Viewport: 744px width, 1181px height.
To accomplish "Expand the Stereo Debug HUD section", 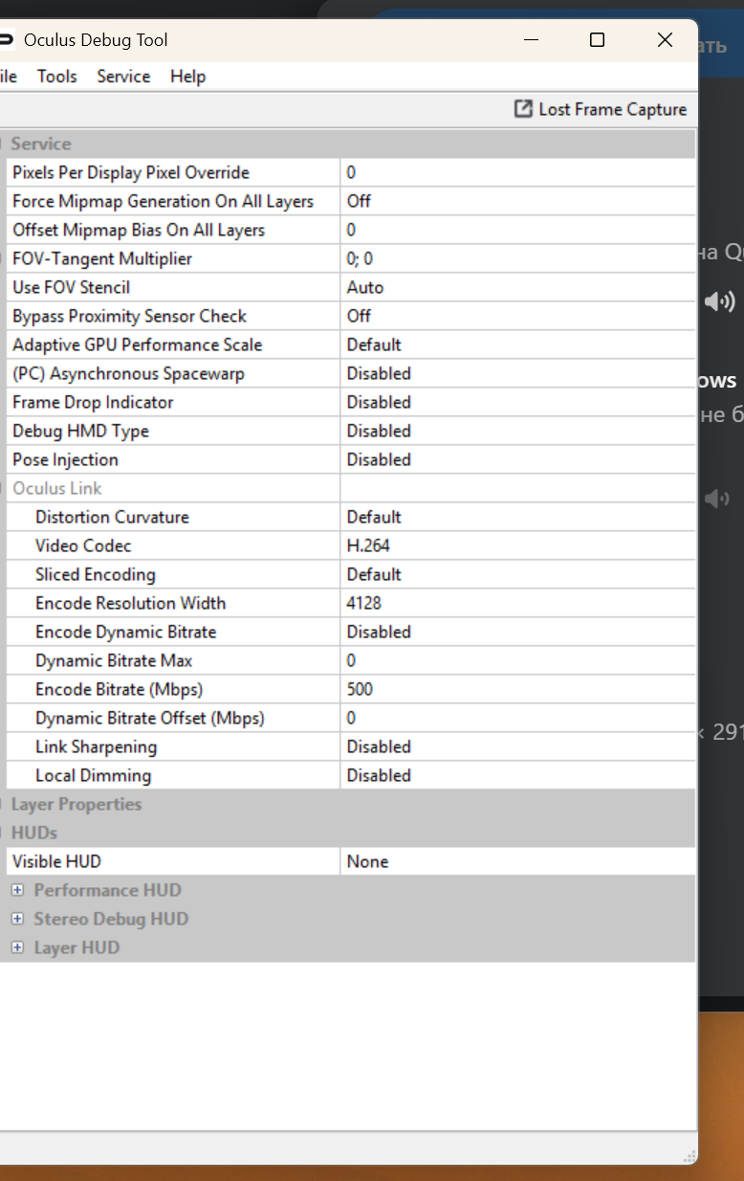I will tap(17, 919).
